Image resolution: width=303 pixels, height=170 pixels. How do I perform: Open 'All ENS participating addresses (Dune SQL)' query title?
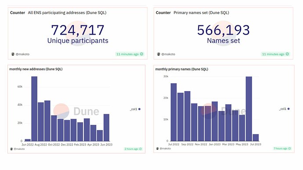67,13
